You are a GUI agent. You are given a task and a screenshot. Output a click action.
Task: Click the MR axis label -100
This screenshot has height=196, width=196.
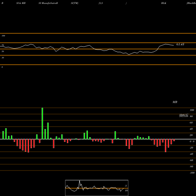(x=192, y=173)
